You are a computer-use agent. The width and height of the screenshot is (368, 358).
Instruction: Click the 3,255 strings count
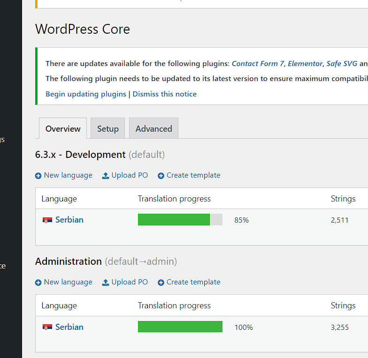click(x=340, y=327)
